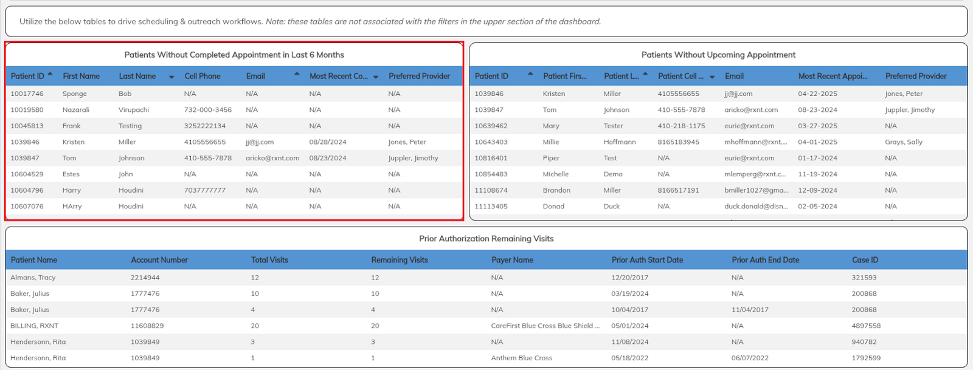
Task: Click appointment date 03-27-2025
Action: tap(817, 126)
